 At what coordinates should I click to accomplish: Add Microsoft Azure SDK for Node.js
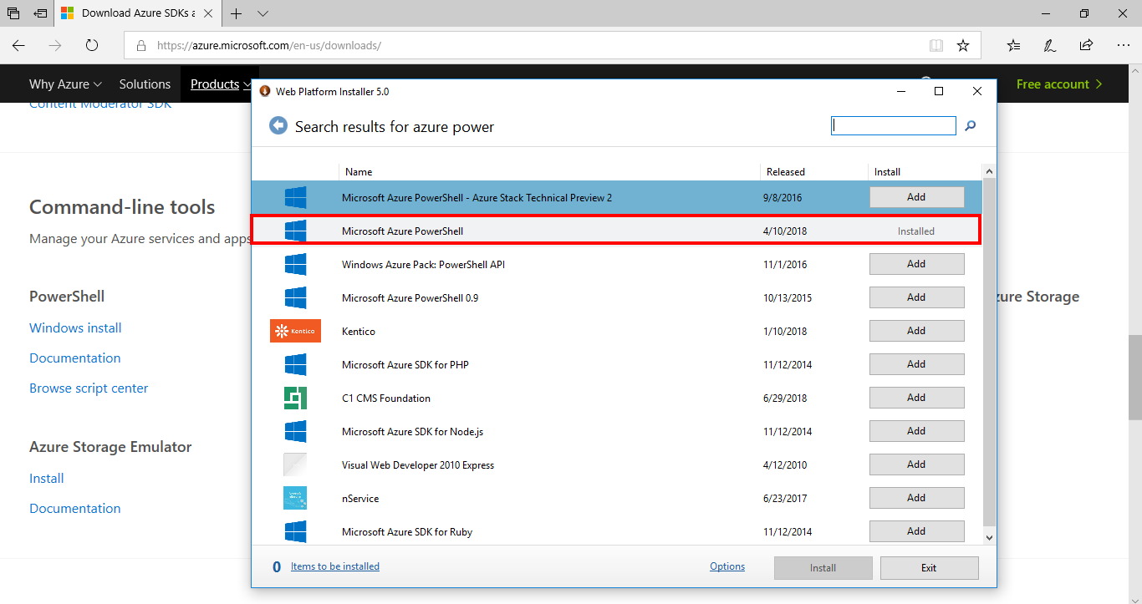[x=916, y=431]
